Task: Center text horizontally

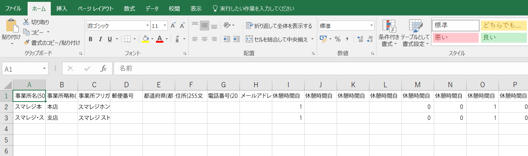Action: 205,39
